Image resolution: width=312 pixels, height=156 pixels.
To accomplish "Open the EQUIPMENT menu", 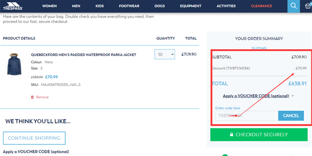I will pyautogui.click(x=191, y=6).
